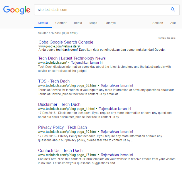Click Terjemahkan laman ini for Contack Us result

click(x=117, y=155)
